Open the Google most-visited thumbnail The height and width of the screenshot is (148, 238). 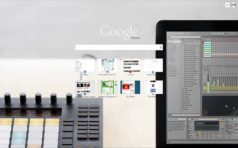coord(85,65)
